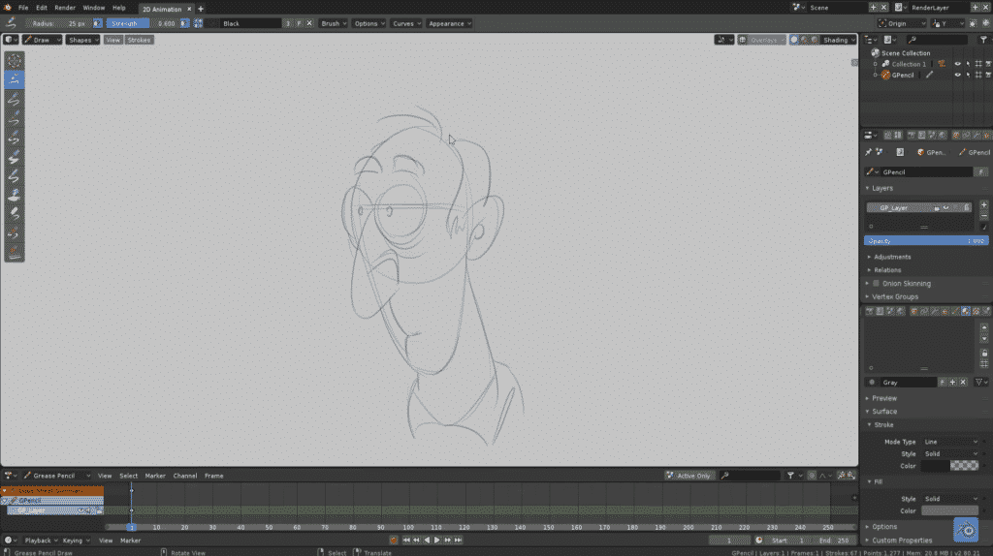Open the Shapes dropdown in the viewport header
993x556 pixels.
(x=83, y=40)
